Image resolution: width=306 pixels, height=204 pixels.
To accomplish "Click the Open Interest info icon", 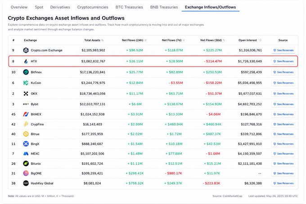I will 260,40.
